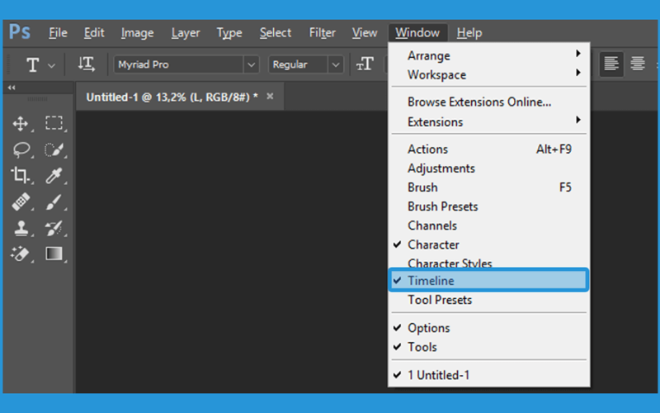Open the Regular font style dropdown
This screenshot has height=413, width=660.
coord(336,65)
